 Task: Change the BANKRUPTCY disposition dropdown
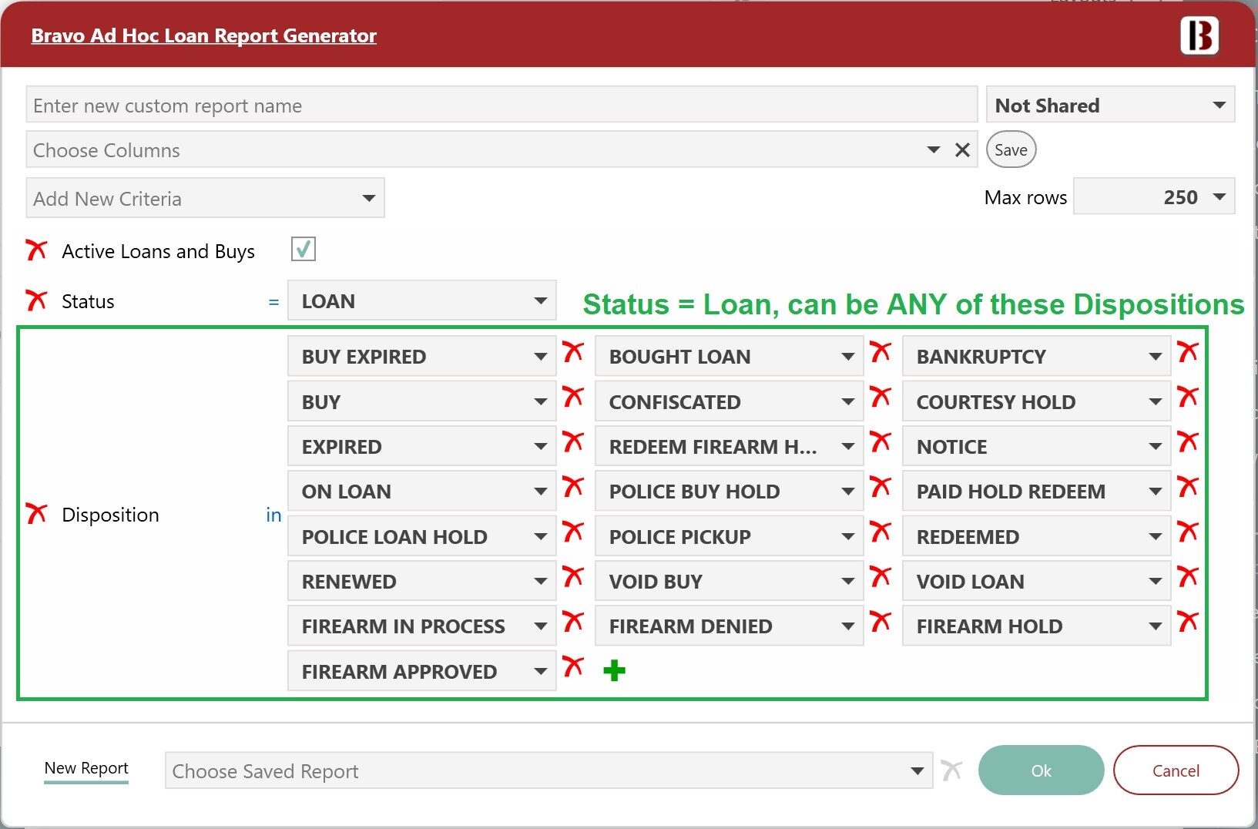(1036, 357)
